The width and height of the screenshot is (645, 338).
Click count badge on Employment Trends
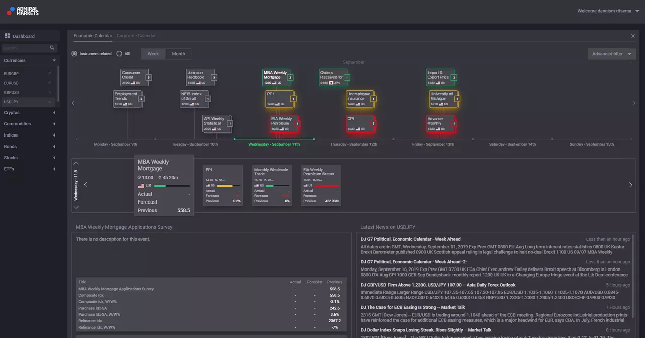tap(141, 99)
